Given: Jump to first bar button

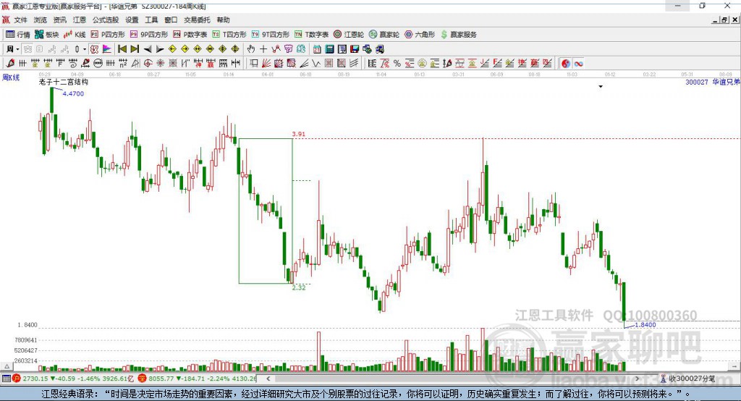Looking at the screenshot, I should click(x=122, y=49).
